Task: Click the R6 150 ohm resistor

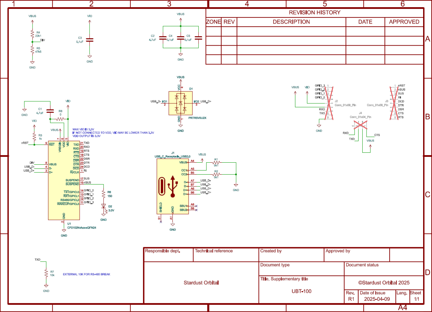Action: click(103, 194)
